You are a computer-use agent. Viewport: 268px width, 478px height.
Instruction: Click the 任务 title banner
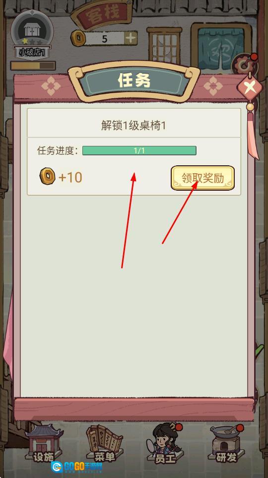pyautogui.click(x=134, y=81)
